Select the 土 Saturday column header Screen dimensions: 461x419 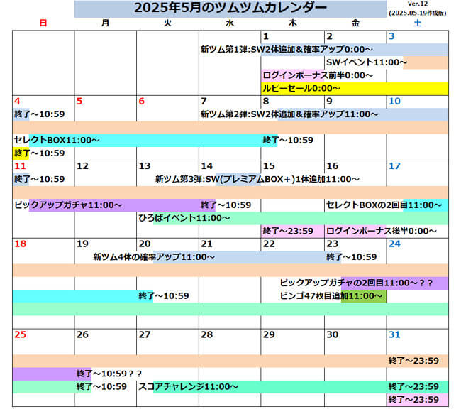click(x=417, y=23)
